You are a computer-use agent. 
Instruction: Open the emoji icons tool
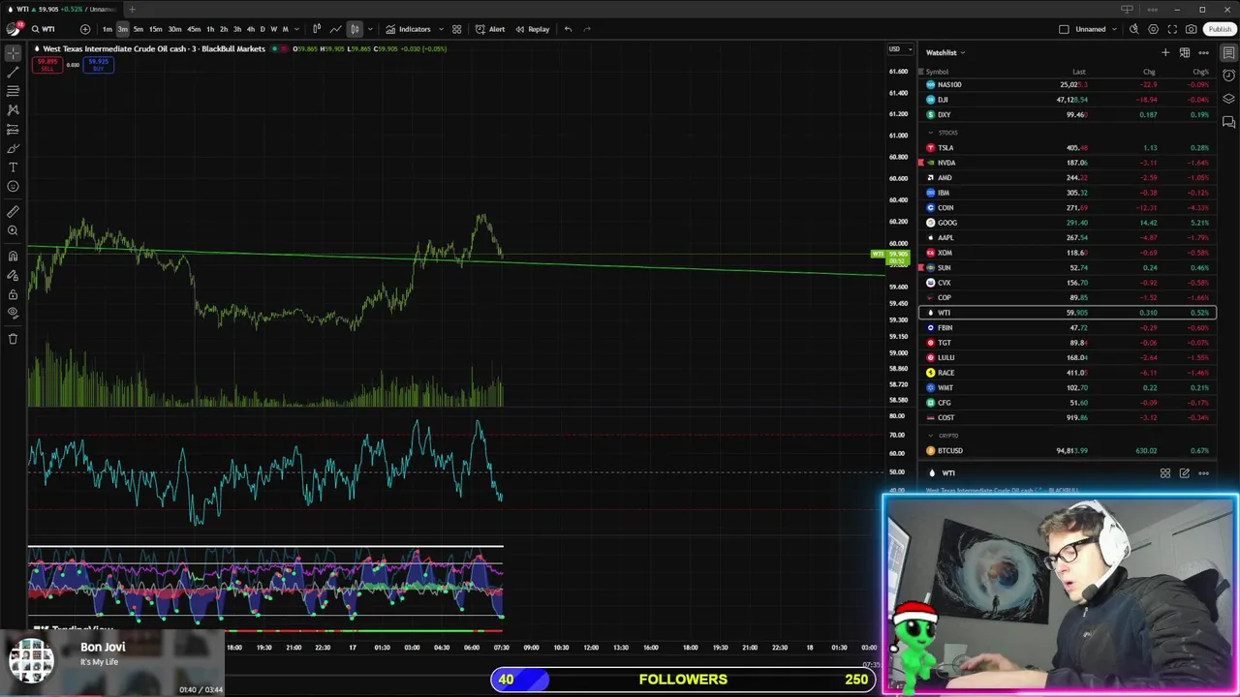[13, 186]
